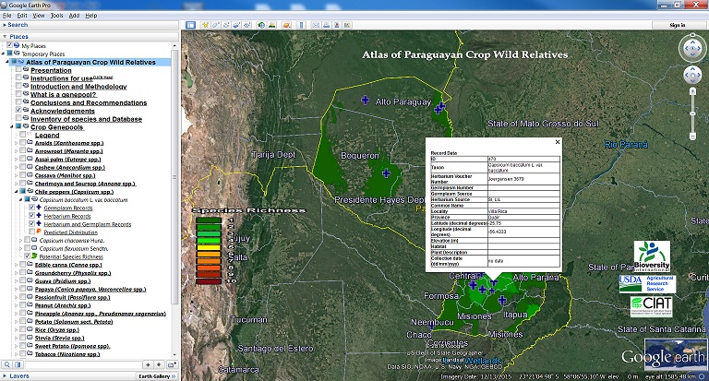Select the Add Image Overlay tool
The width and height of the screenshot is (709, 381).
point(236,25)
